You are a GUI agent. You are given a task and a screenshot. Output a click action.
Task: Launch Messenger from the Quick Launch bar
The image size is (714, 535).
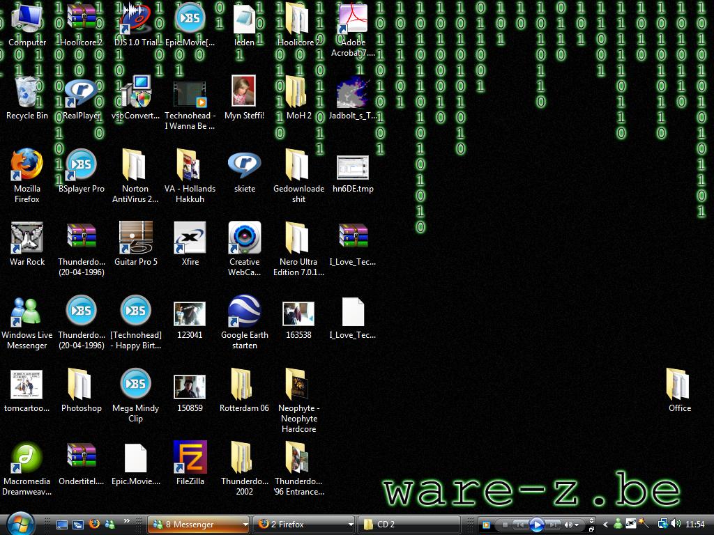pos(109,524)
